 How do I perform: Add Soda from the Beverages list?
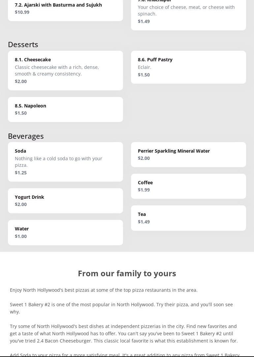point(65,162)
